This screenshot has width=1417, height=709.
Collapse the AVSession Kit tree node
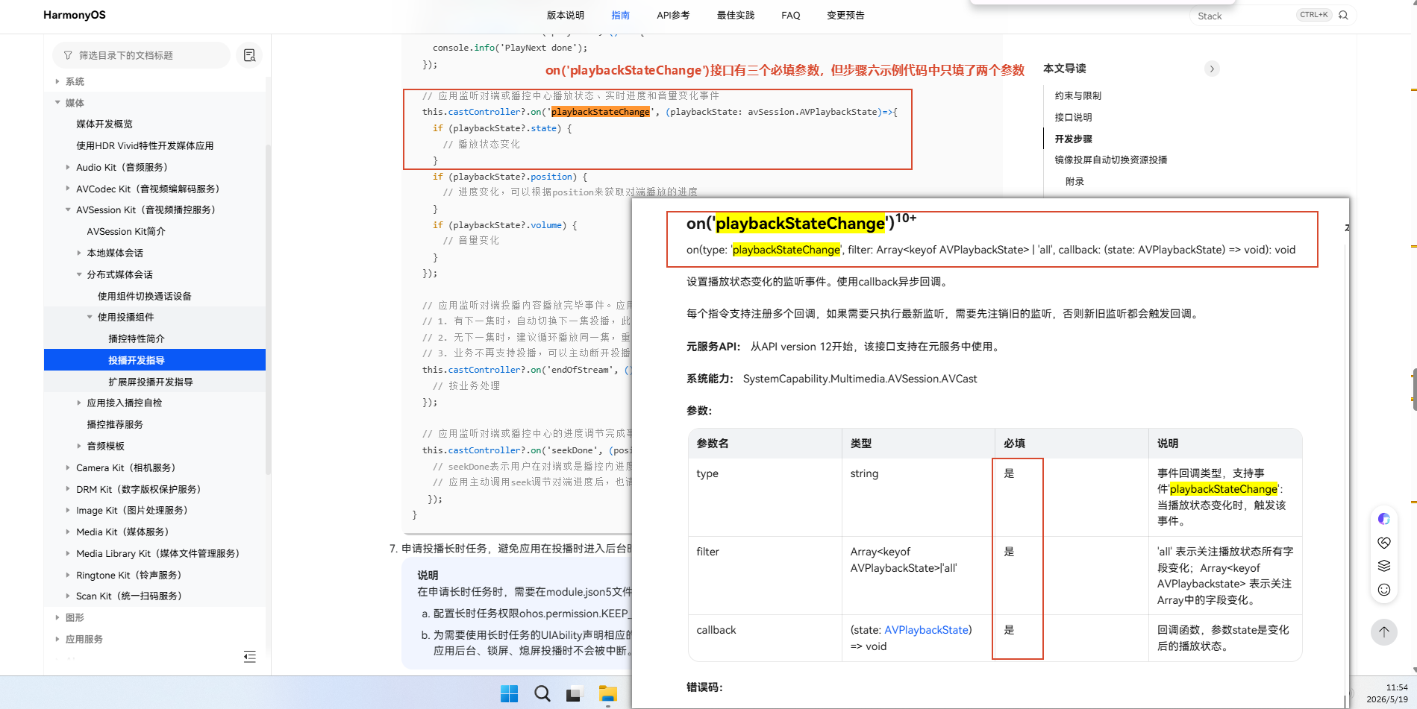(68, 210)
